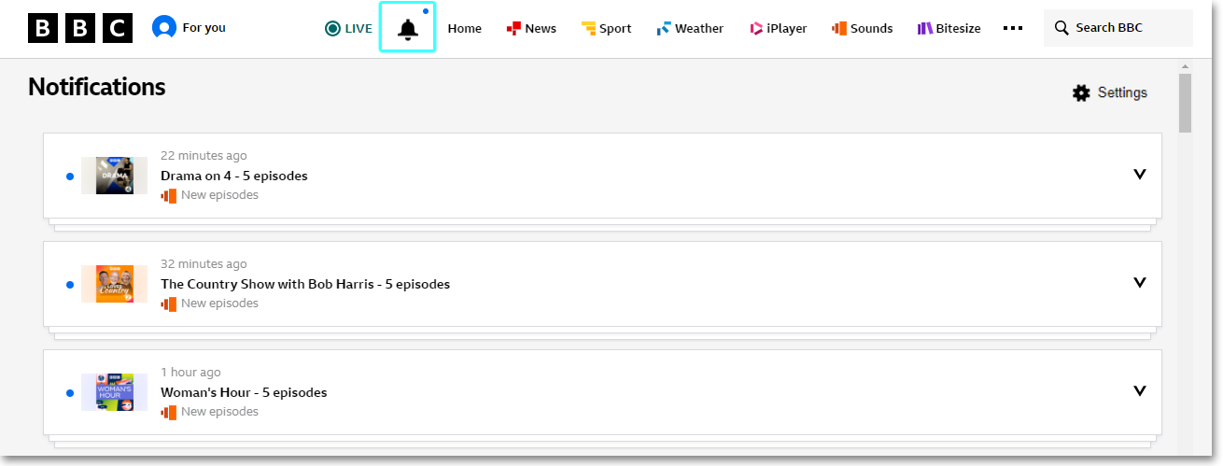Click 'Woman's Hour - 5 episodes' title

244,392
